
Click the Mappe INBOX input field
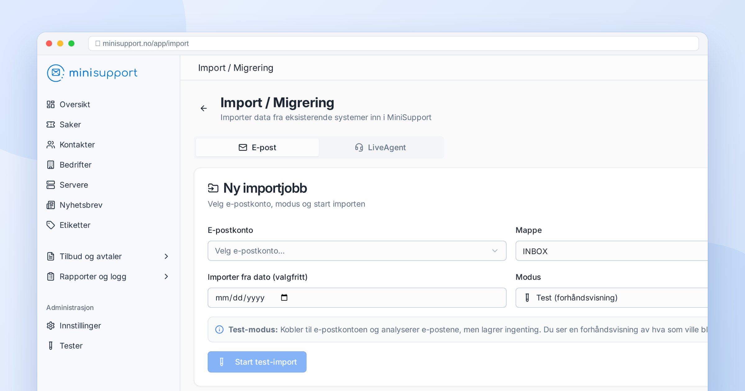point(612,251)
